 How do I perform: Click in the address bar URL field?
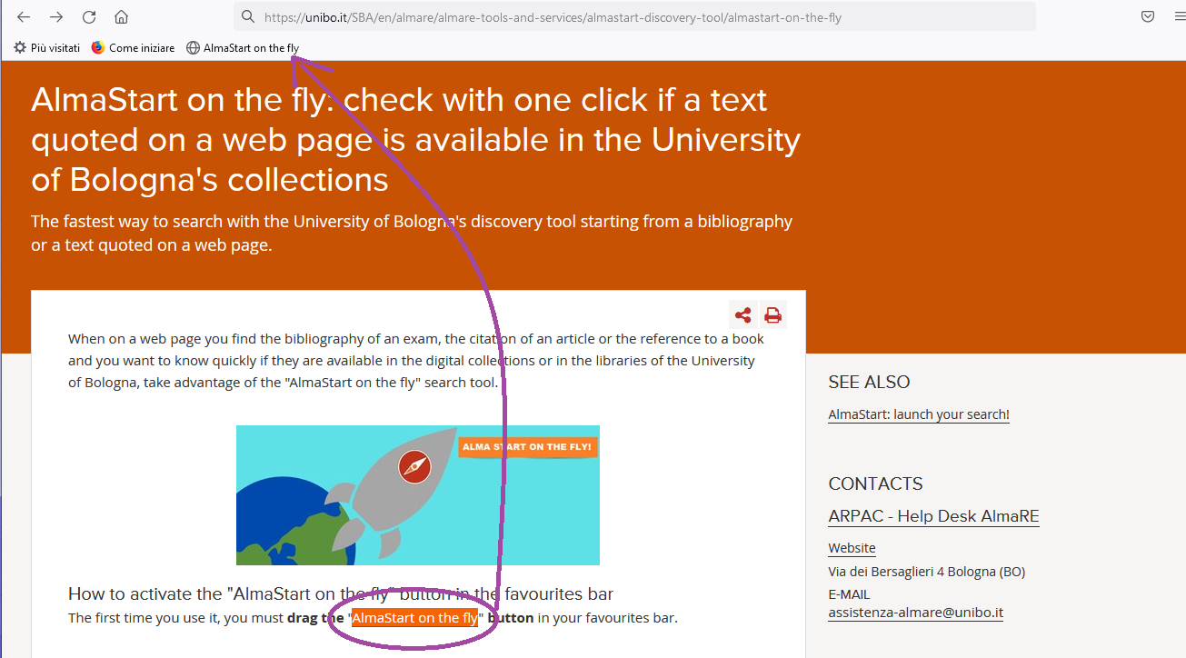(x=636, y=17)
